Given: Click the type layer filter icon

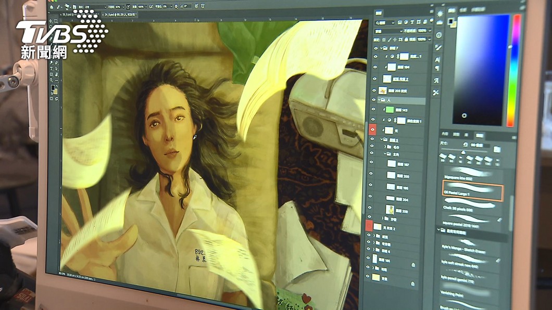Looking at the screenshot, I should tap(412, 22).
